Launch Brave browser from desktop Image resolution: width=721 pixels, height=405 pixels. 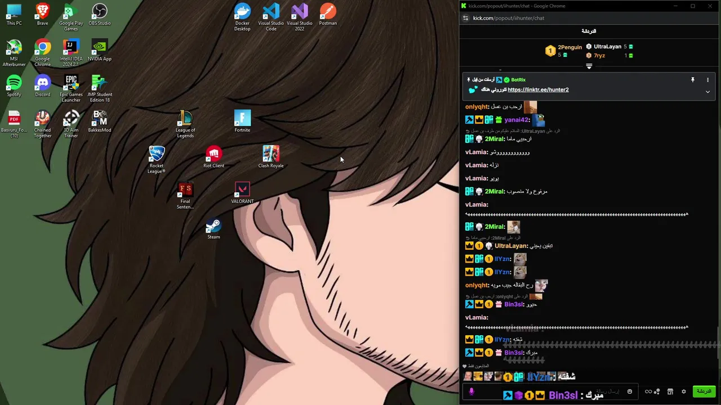pos(42,15)
